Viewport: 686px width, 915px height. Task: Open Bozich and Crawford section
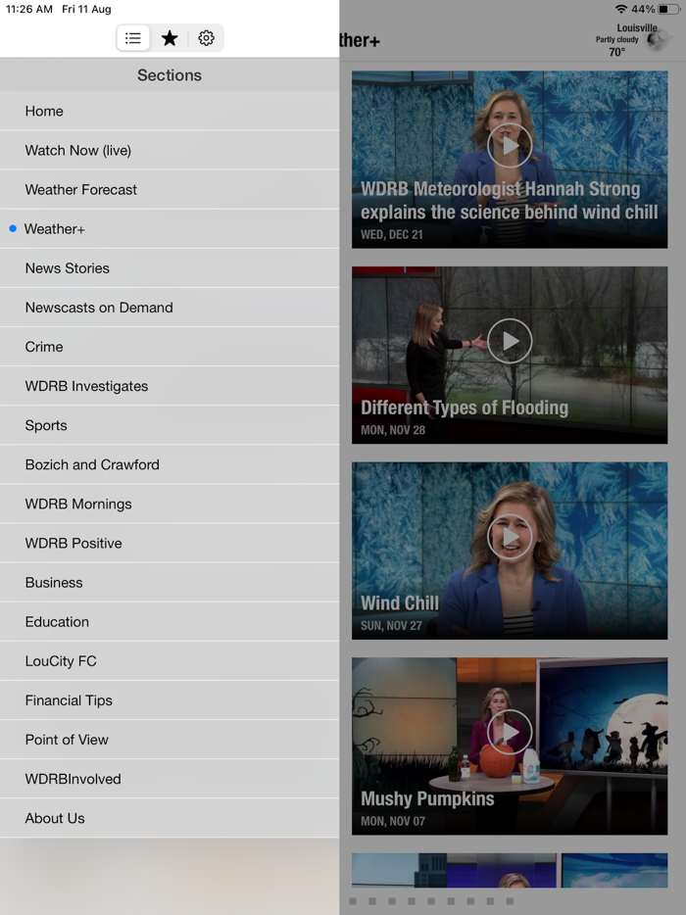tap(170, 464)
